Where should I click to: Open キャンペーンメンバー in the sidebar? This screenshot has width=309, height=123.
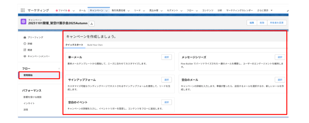pos(39,56)
